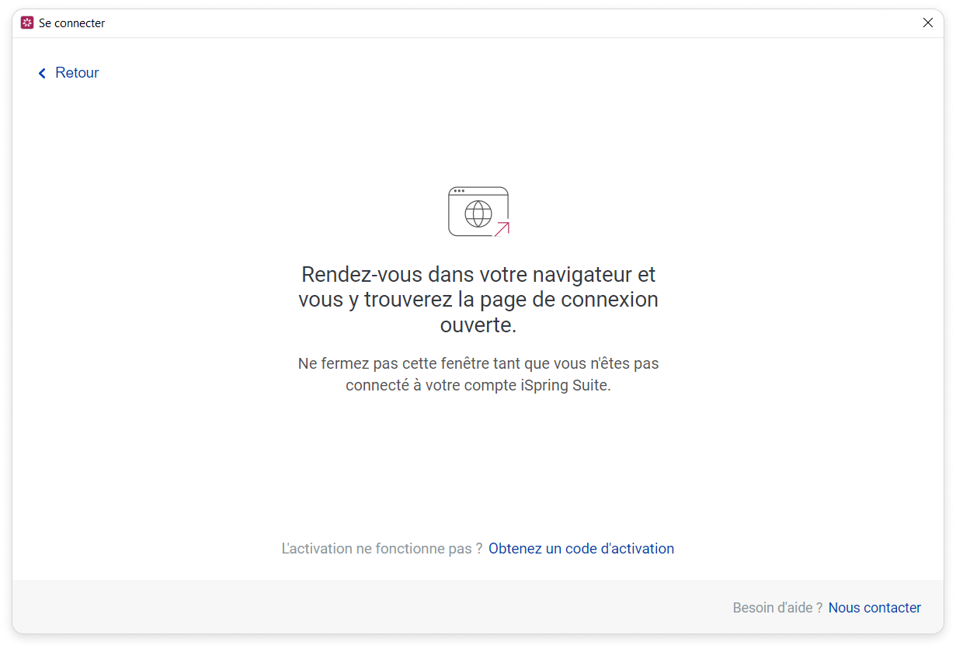This screenshot has height=649, width=956.
Task: Close the Se connecter window
Action: (927, 23)
